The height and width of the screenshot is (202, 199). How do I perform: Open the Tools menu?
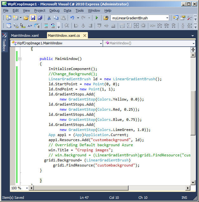point(80,10)
